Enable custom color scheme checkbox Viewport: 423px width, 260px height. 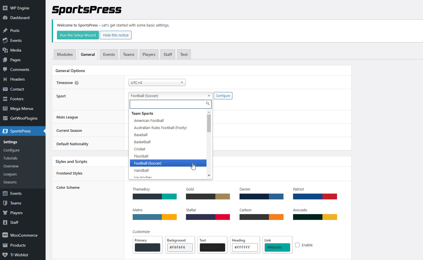tap(297, 245)
